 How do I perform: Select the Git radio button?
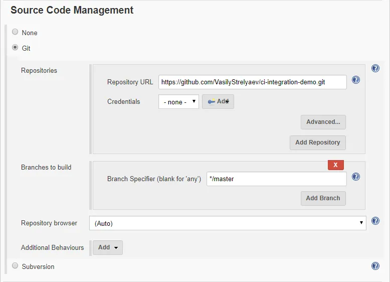pyautogui.click(x=15, y=48)
